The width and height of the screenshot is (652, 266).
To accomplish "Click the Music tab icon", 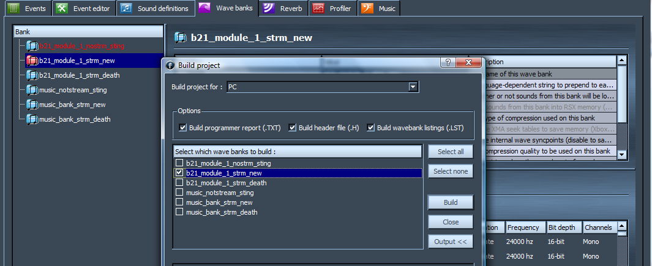I will point(367,9).
